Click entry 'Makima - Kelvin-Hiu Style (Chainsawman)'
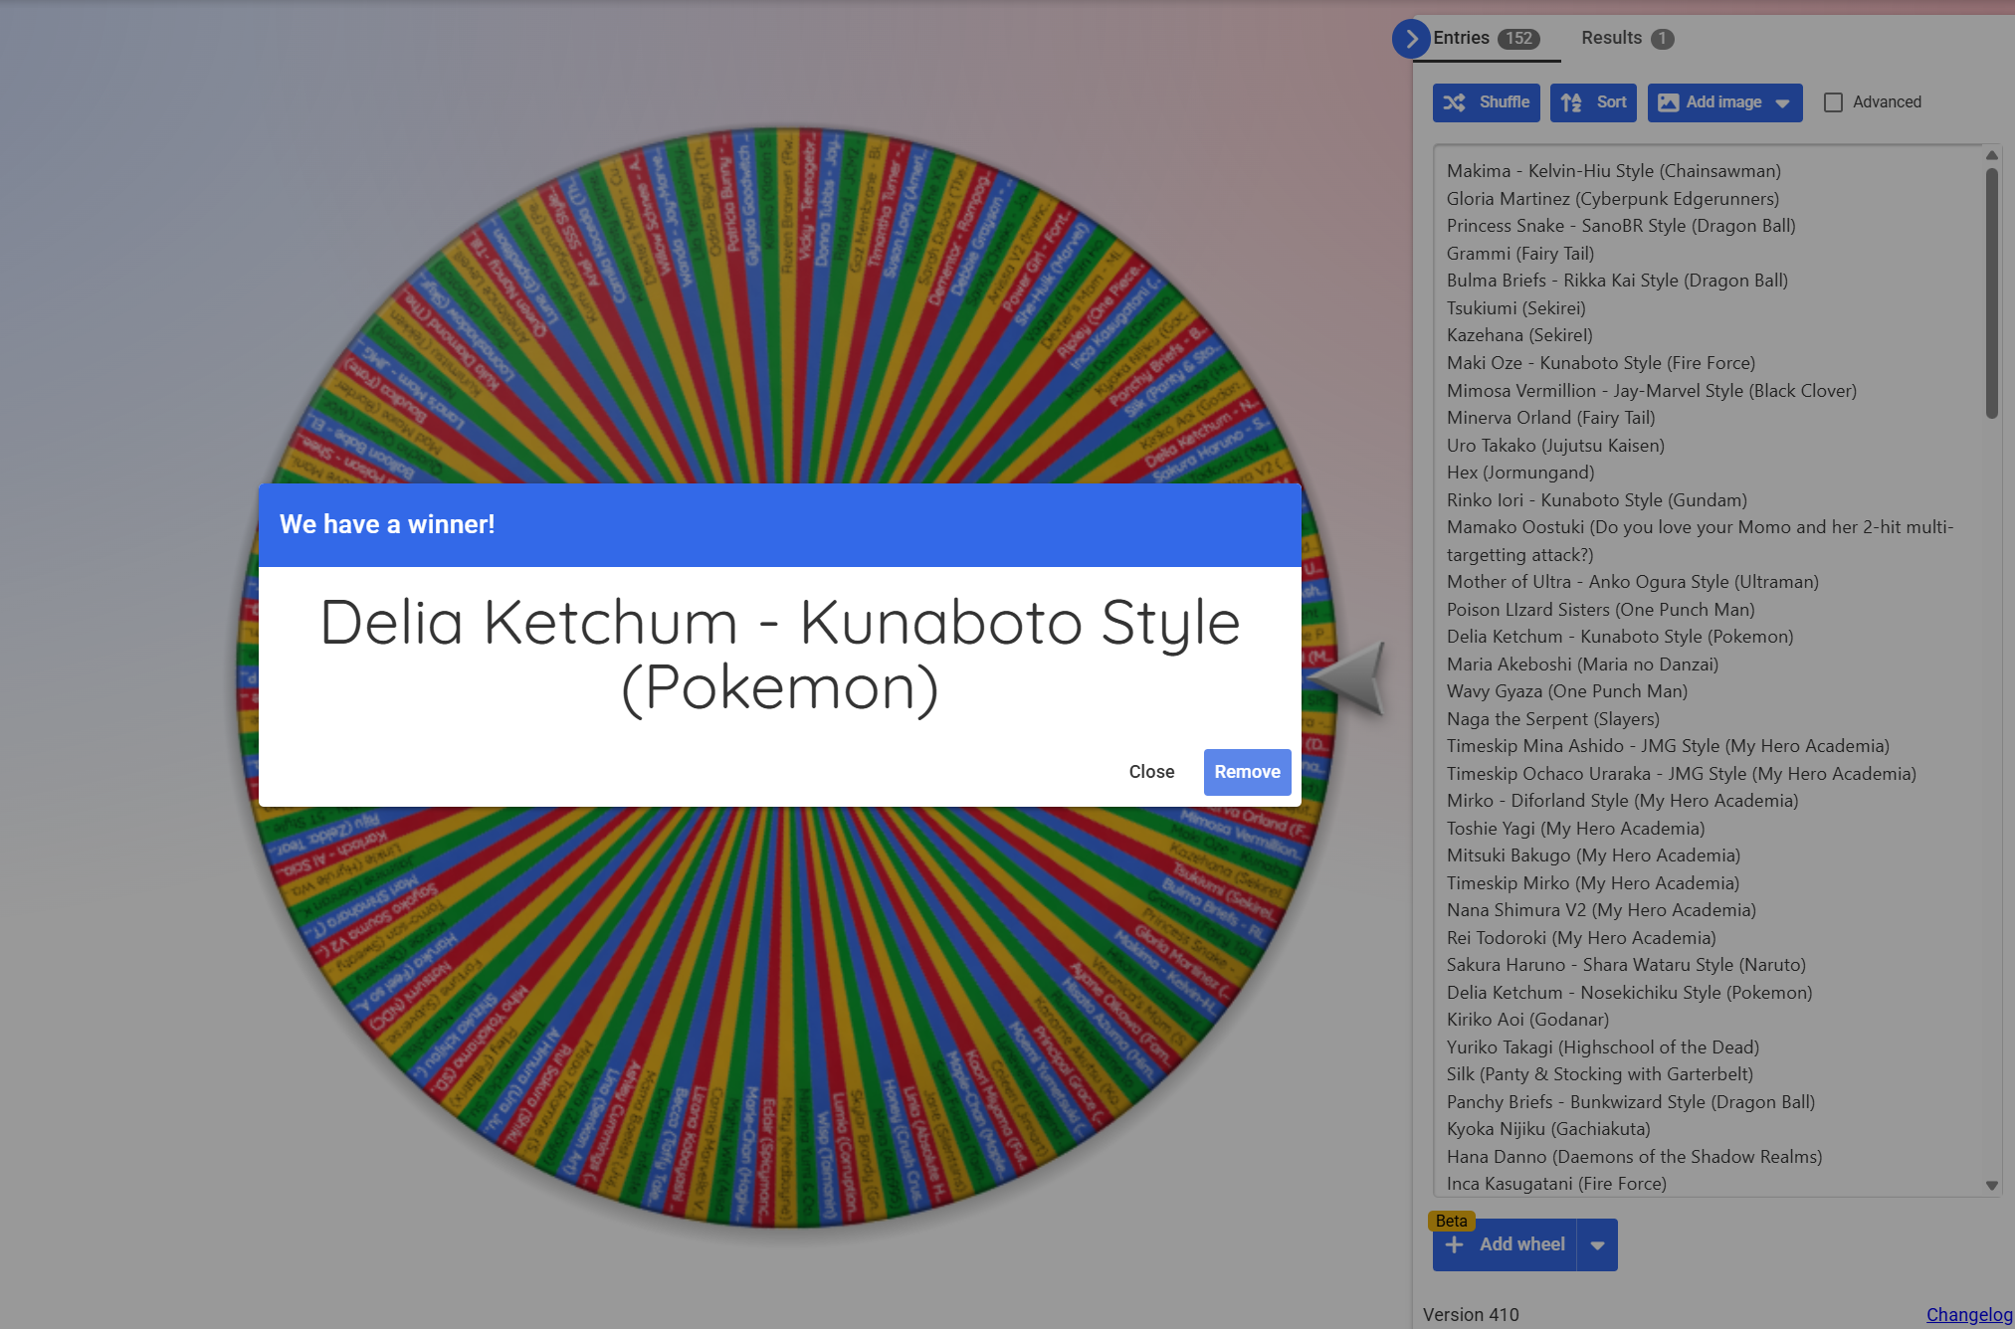The height and width of the screenshot is (1329, 2015). (1614, 171)
